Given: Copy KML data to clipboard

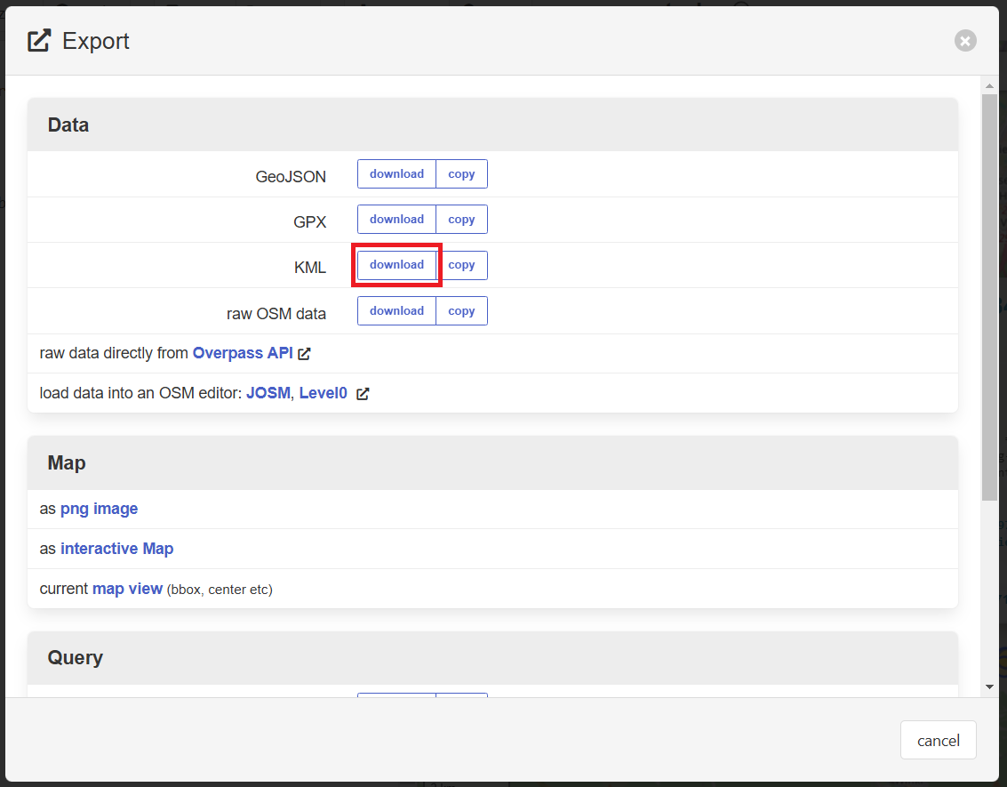Looking at the screenshot, I should coord(461,265).
